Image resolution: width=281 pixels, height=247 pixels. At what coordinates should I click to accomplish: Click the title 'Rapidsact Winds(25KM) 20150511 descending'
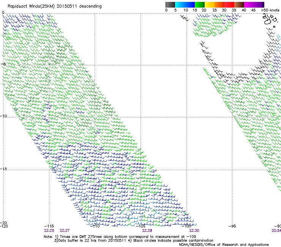click(x=54, y=6)
